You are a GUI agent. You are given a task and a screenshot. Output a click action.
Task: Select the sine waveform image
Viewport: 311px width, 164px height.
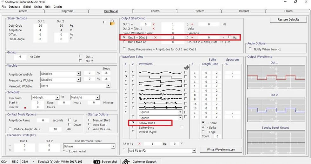[x=160, y=73]
